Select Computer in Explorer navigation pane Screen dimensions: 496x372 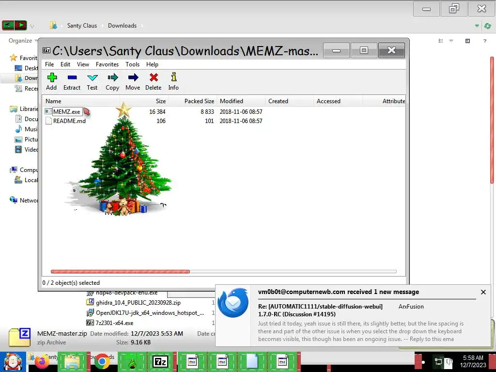coord(24,170)
